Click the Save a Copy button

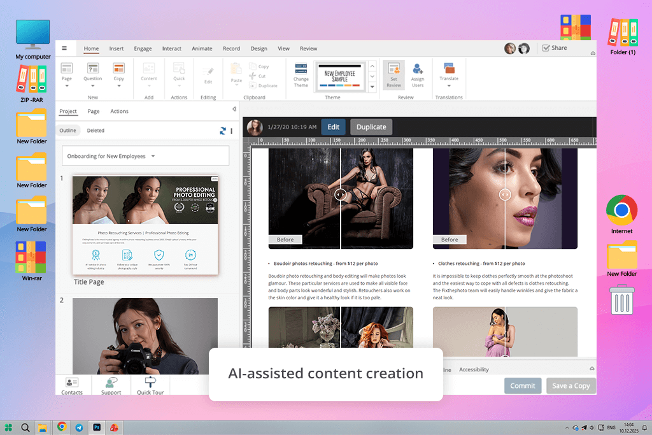tap(571, 385)
